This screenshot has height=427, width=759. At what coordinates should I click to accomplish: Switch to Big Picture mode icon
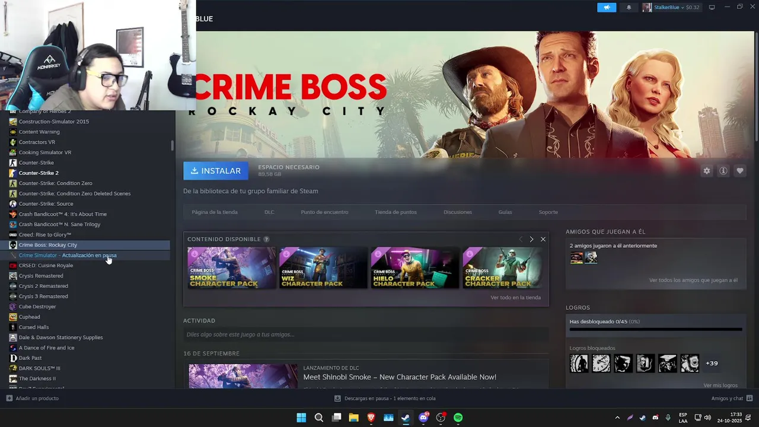click(712, 7)
